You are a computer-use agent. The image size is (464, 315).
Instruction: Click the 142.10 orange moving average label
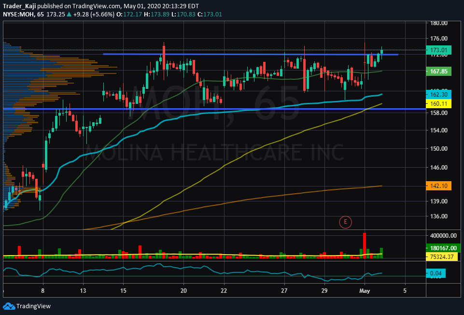click(x=438, y=186)
